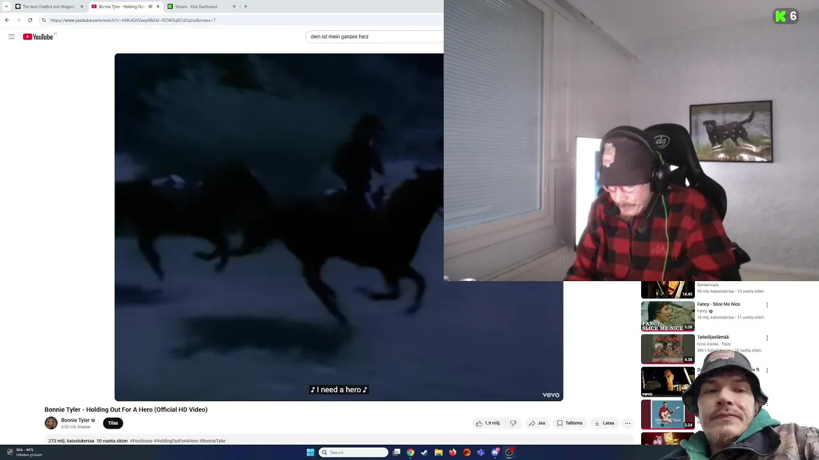Mute the tab via Bonnie Tyler tab speaker icon
This screenshot has width=819, height=460.
(x=150, y=6)
